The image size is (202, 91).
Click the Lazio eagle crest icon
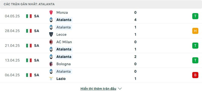51,79
